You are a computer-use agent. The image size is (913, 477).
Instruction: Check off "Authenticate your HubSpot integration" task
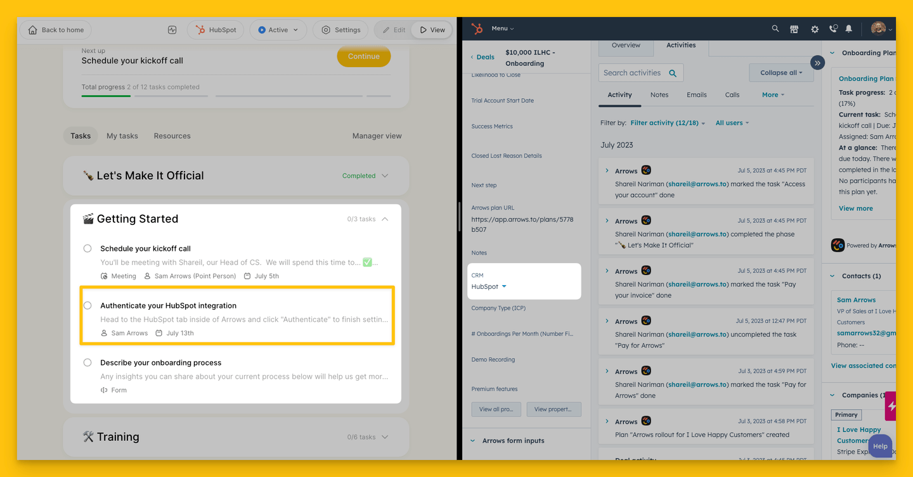(87, 305)
